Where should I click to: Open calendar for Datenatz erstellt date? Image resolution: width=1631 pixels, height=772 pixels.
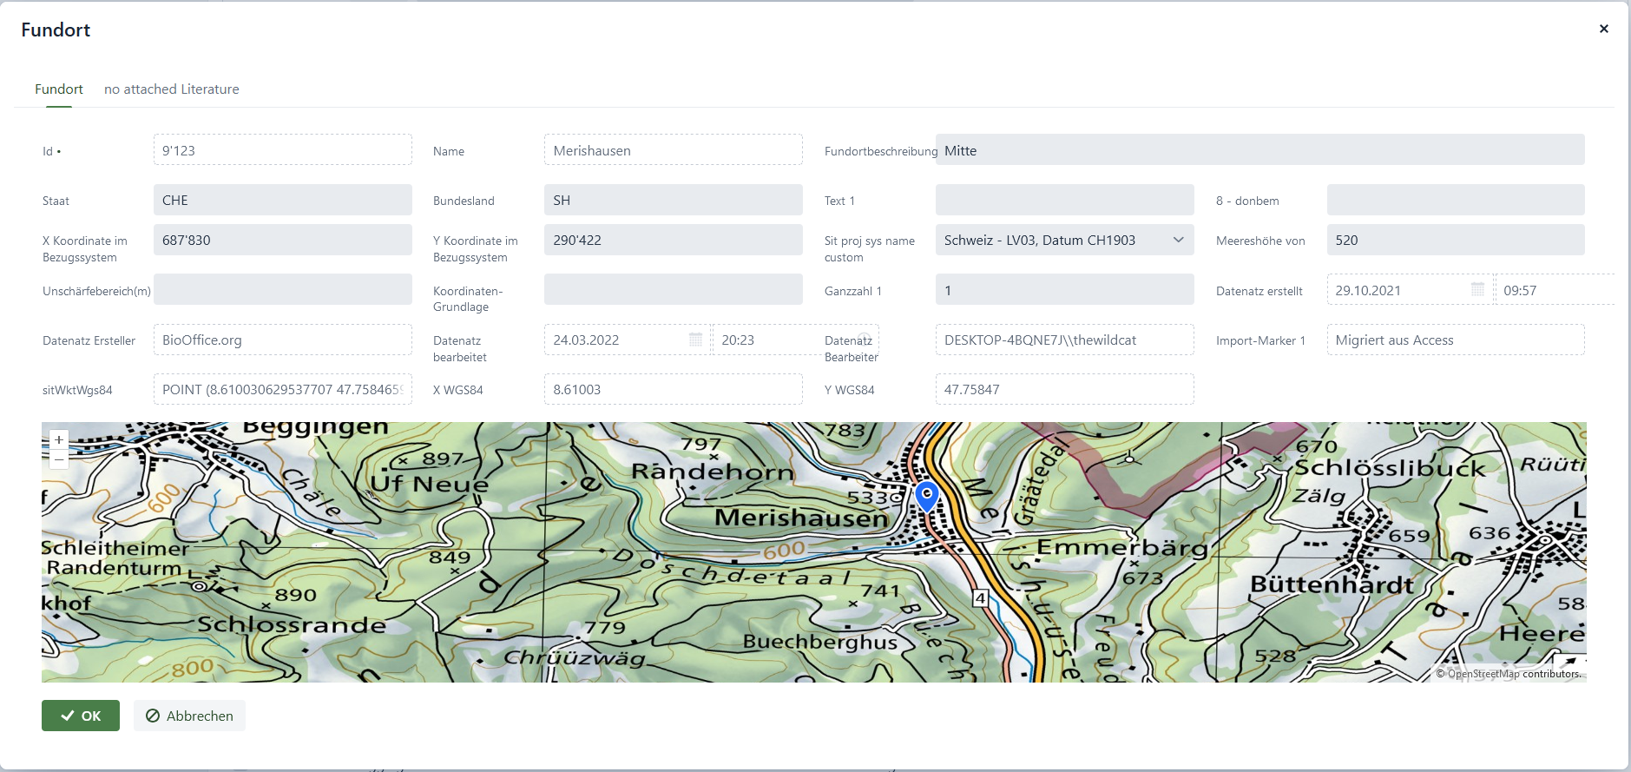1477,290
